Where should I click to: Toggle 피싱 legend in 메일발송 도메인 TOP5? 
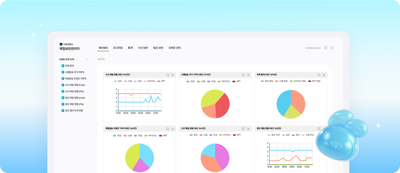click(x=138, y=136)
